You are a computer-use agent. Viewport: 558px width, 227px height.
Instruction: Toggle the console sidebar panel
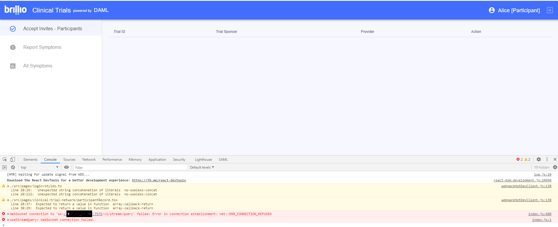click(5, 167)
